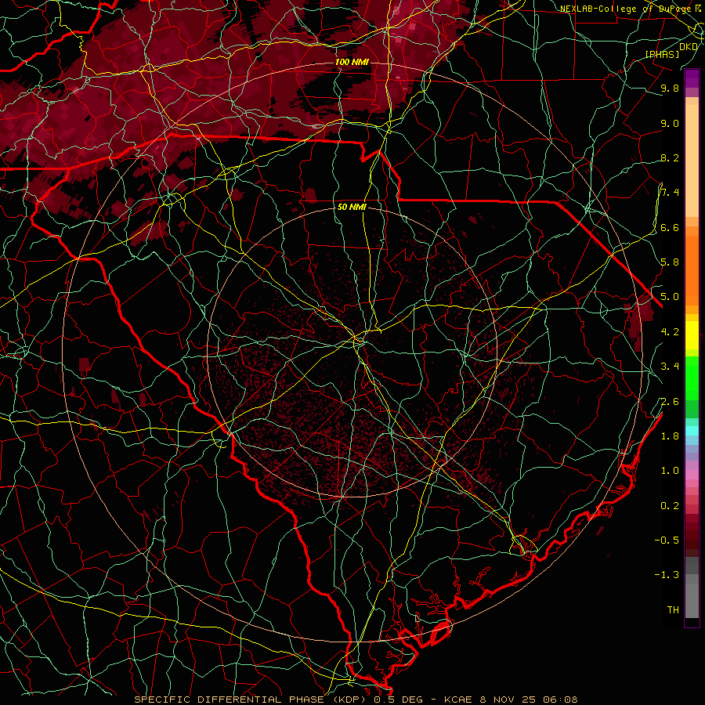Pick the purple top color bar segment
The width and height of the screenshot is (705, 705).
click(692, 78)
